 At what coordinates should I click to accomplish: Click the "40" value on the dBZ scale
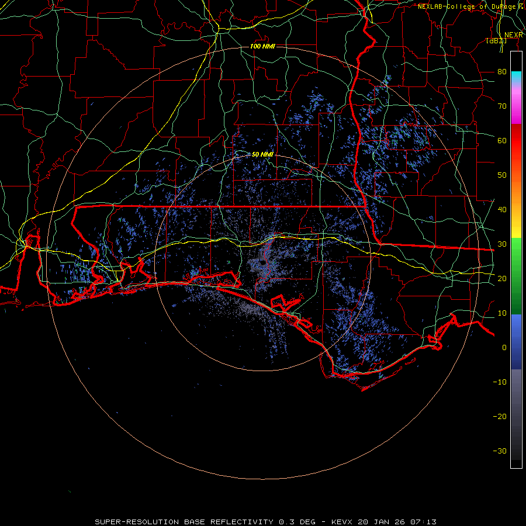(x=502, y=210)
